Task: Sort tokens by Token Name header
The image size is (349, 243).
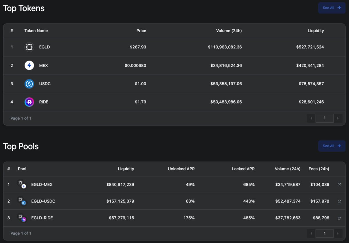Action: point(36,31)
